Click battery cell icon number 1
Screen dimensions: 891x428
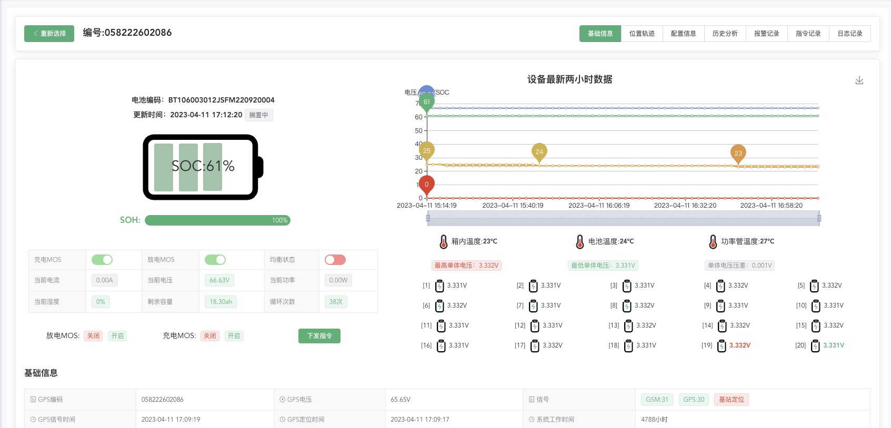tap(440, 286)
